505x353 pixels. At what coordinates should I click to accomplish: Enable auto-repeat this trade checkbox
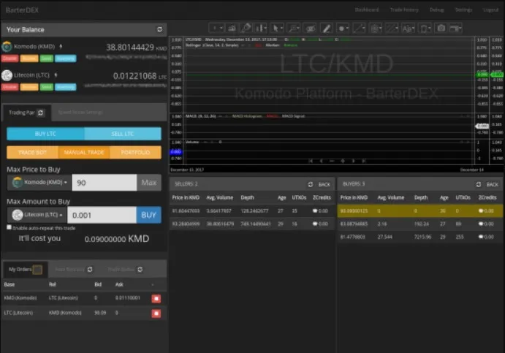pos(9,227)
